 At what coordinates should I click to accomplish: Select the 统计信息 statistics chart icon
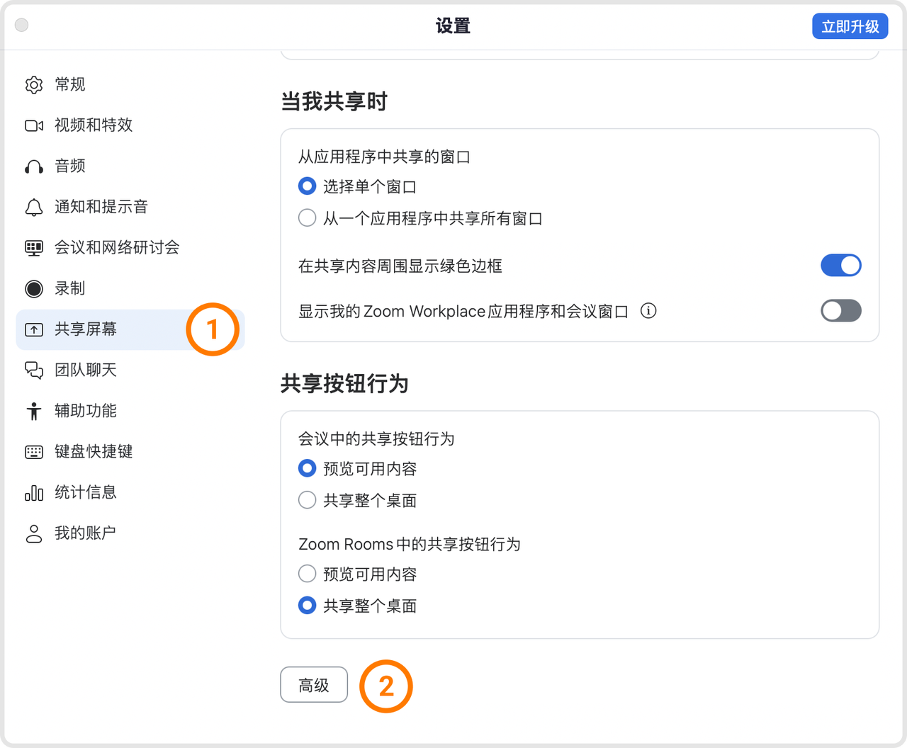[33, 492]
